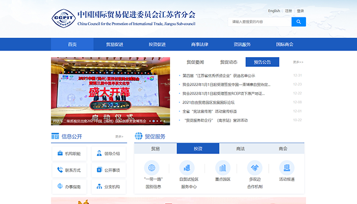The width and height of the screenshot is (357, 204).
Task: Switch site language to English
Action: pyautogui.click(x=274, y=11)
